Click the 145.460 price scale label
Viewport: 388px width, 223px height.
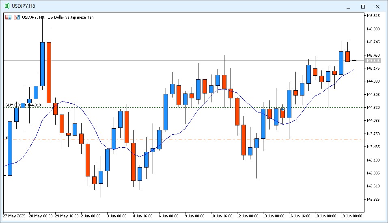click(x=373, y=55)
